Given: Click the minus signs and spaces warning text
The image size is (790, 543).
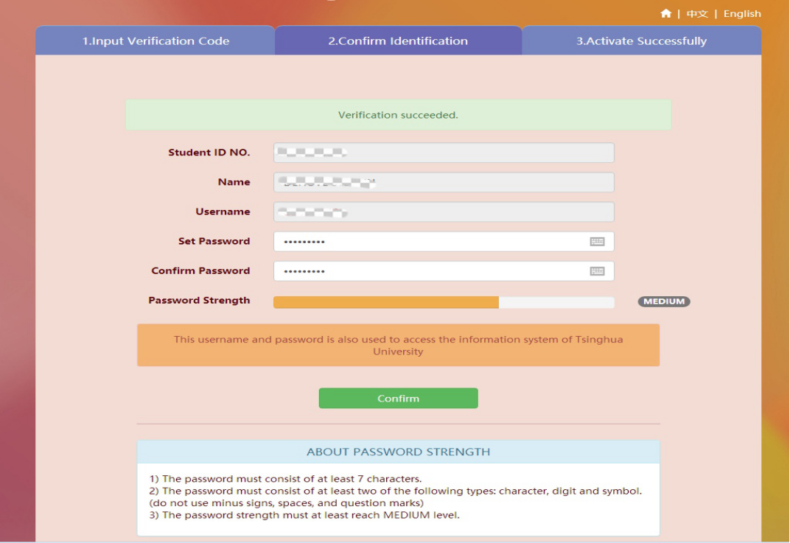Looking at the screenshot, I should 286,502.
